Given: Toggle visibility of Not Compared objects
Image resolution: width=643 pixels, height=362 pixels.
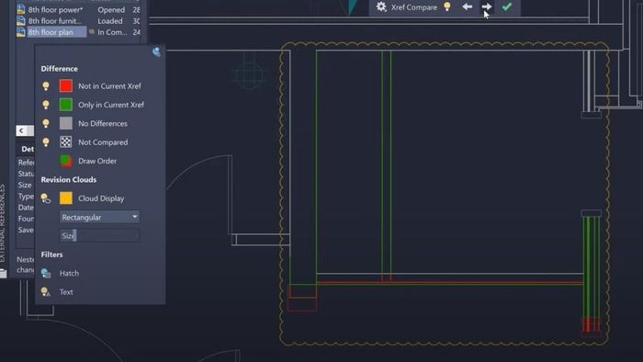Looking at the screenshot, I should (46, 142).
